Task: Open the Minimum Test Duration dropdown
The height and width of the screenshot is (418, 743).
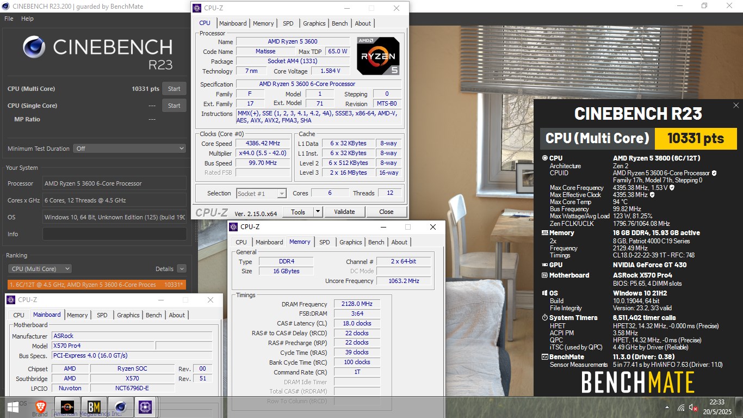Action: tap(130, 149)
